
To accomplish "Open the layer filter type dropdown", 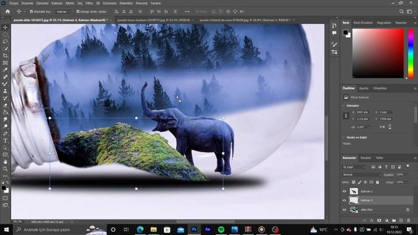I will point(354,167).
